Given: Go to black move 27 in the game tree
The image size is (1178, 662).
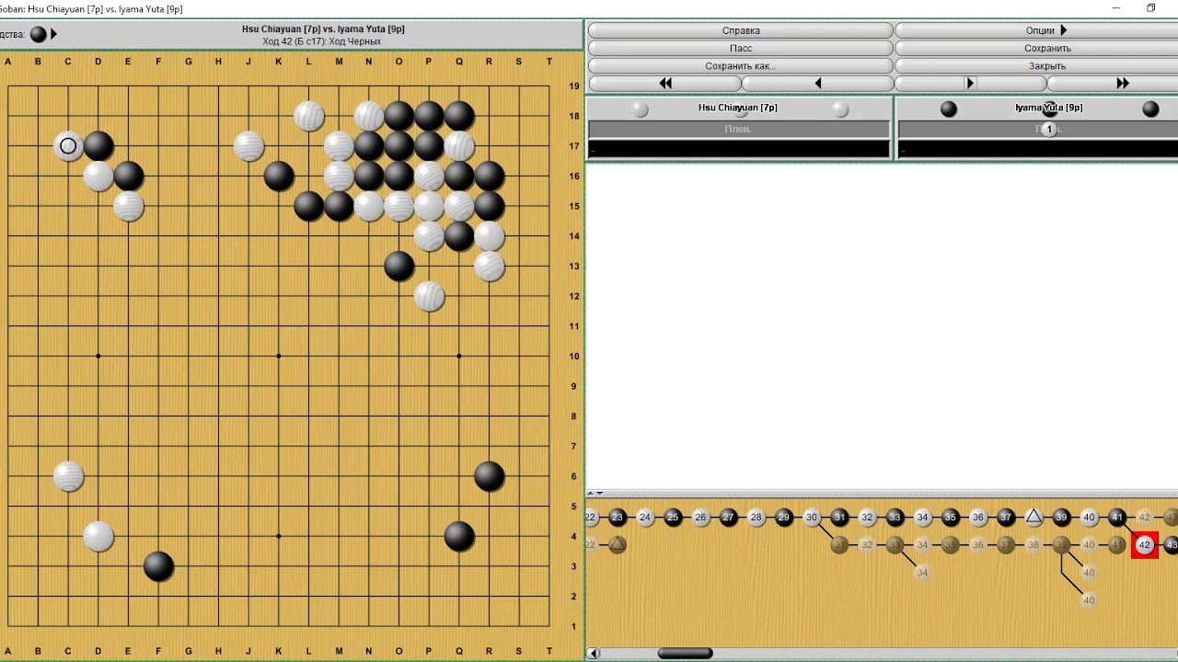Looking at the screenshot, I should click(729, 518).
